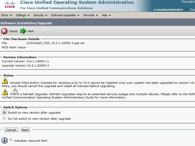Click the bottom Cancel button
195x146 pixels.
(11, 130)
